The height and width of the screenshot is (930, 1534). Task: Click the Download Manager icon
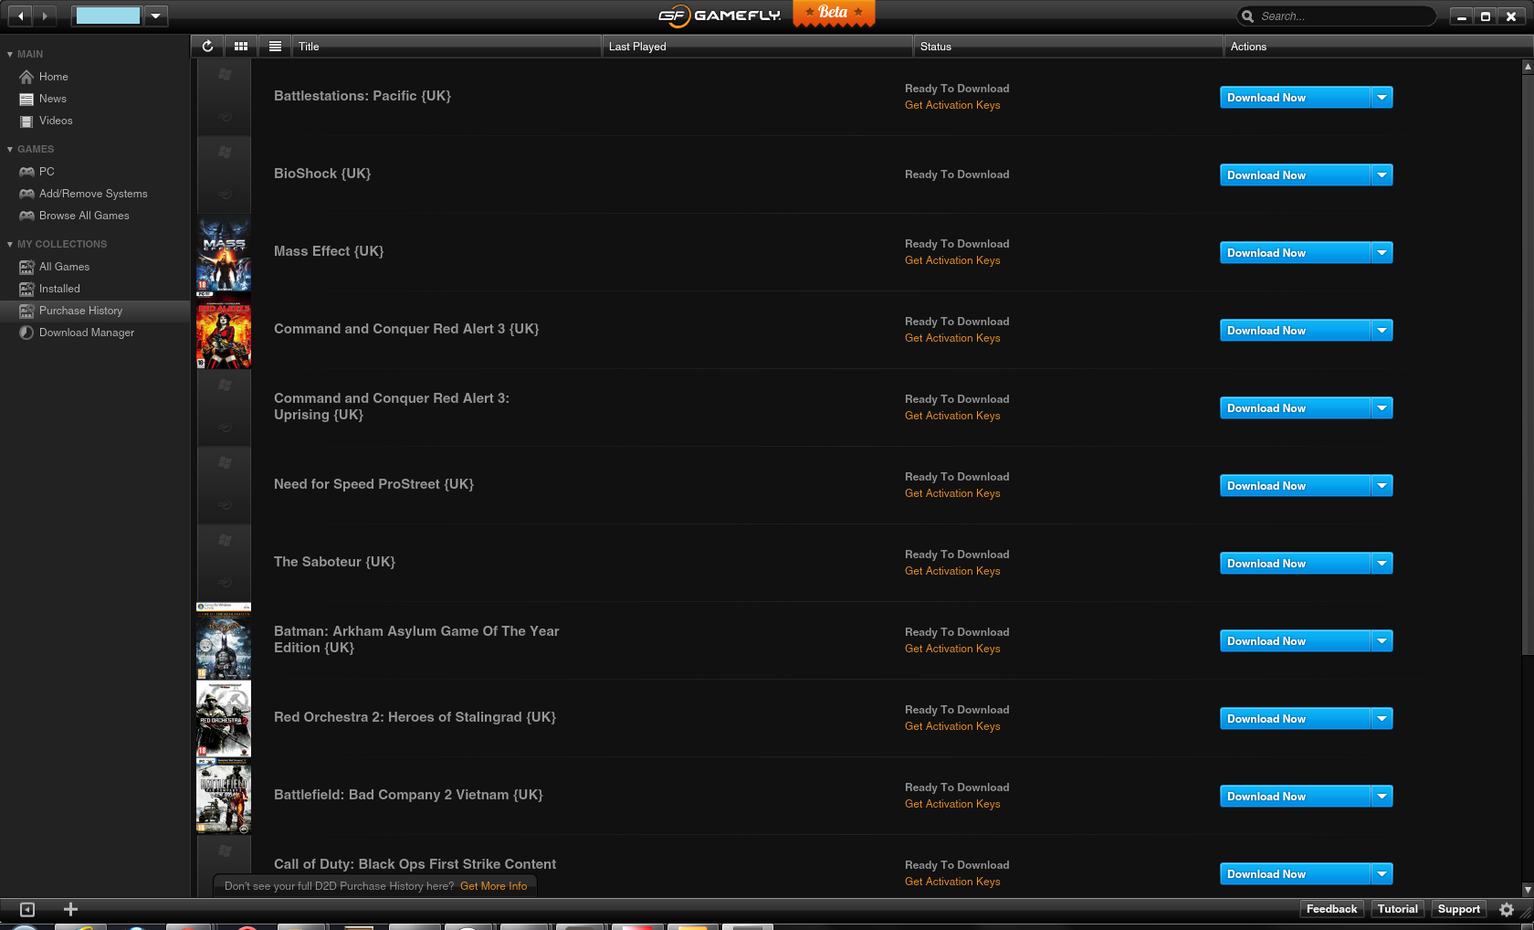point(26,333)
